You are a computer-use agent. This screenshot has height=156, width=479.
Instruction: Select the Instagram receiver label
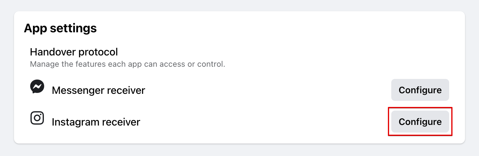click(96, 122)
